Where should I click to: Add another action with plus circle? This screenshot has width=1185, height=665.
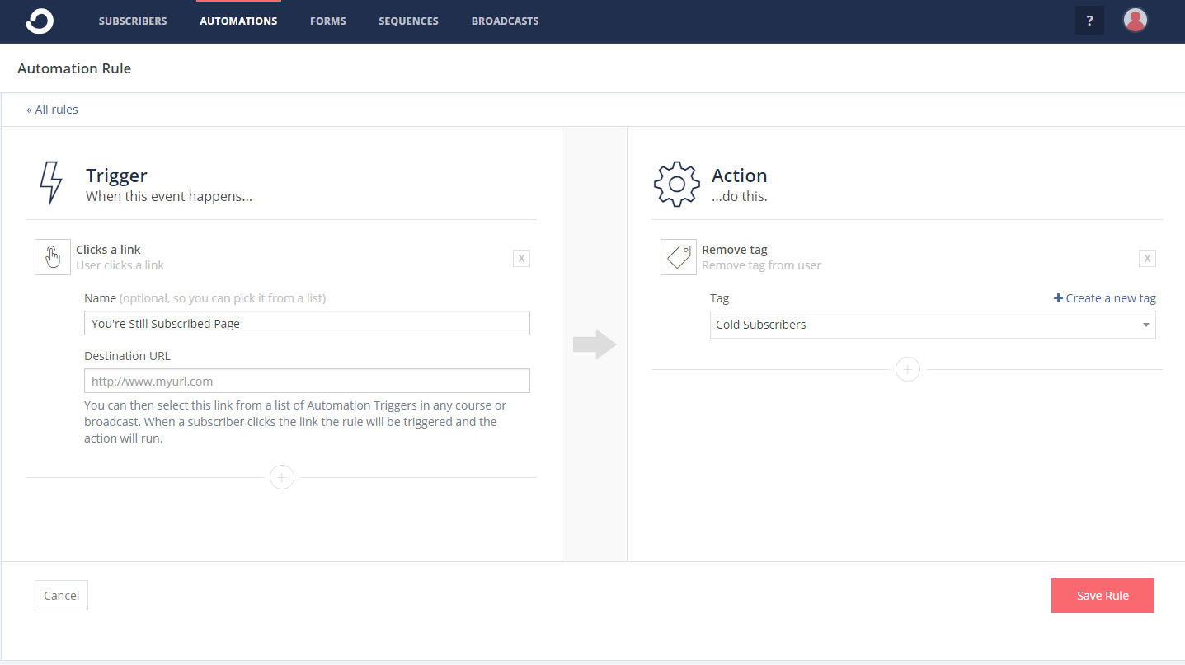tap(908, 369)
